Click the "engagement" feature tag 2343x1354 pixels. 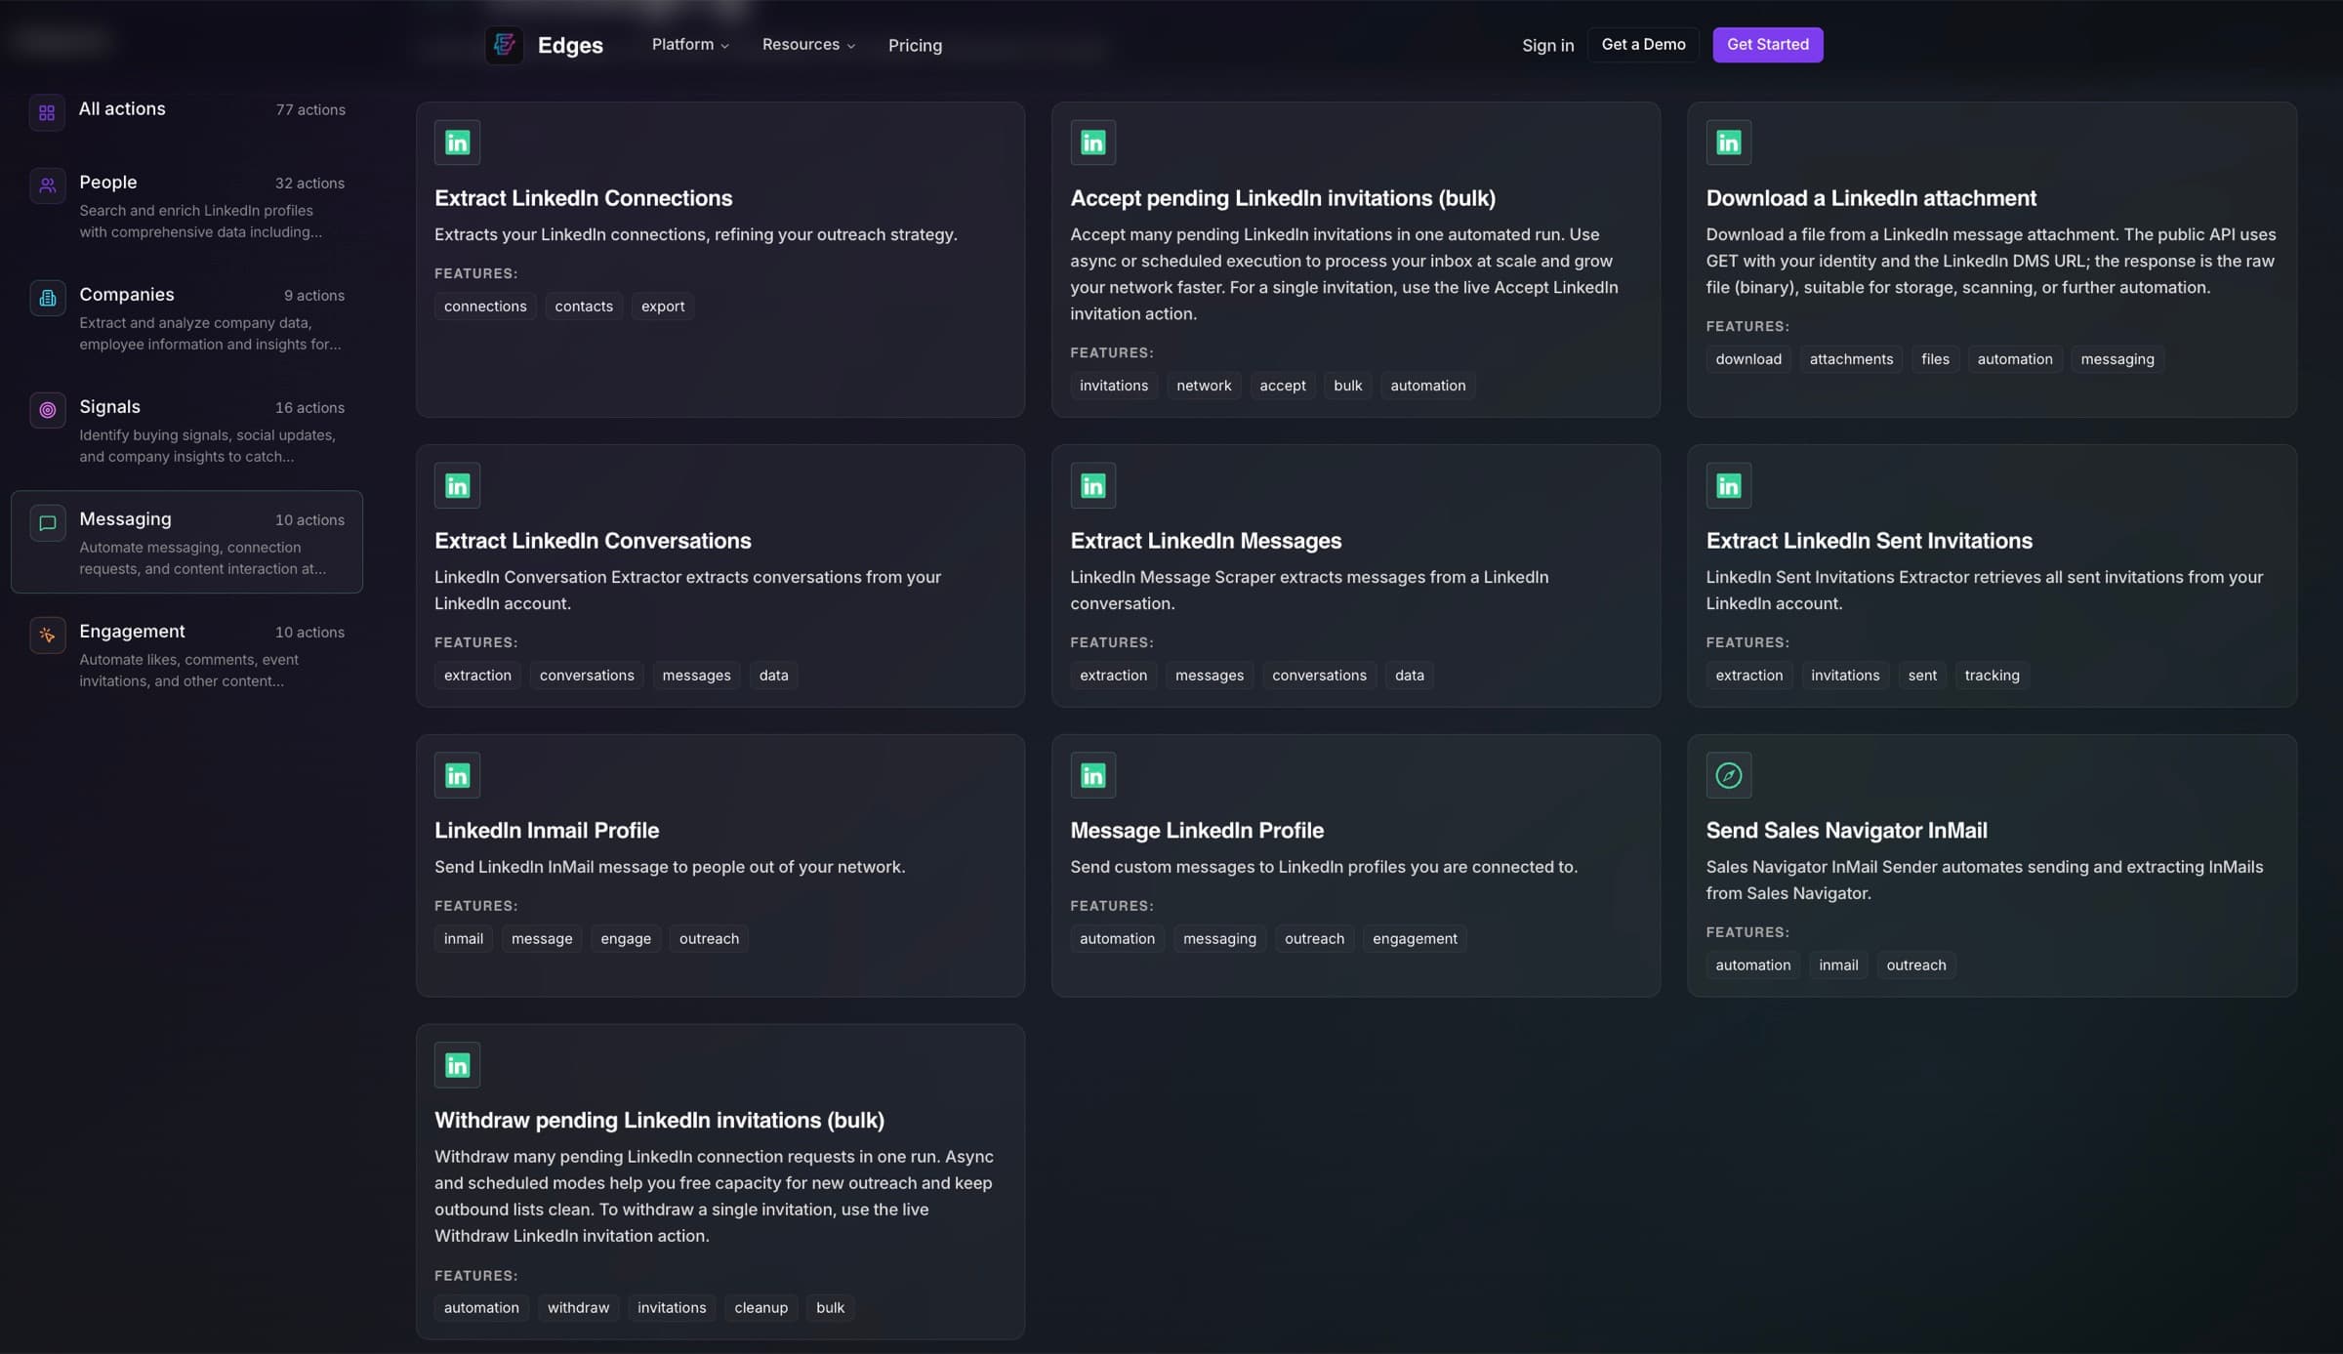click(1415, 939)
